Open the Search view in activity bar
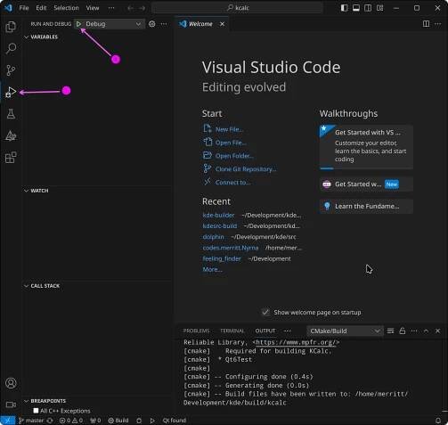 11,48
